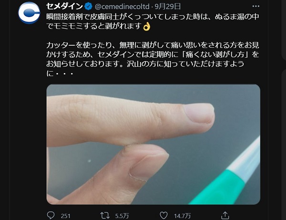Click the index fingernail in the photo

tap(199, 113)
